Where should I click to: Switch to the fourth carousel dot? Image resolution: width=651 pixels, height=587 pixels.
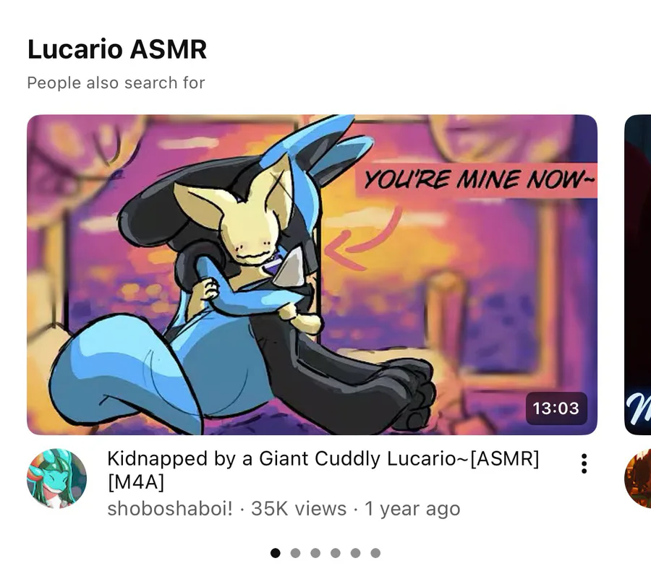pyautogui.click(x=336, y=553)
